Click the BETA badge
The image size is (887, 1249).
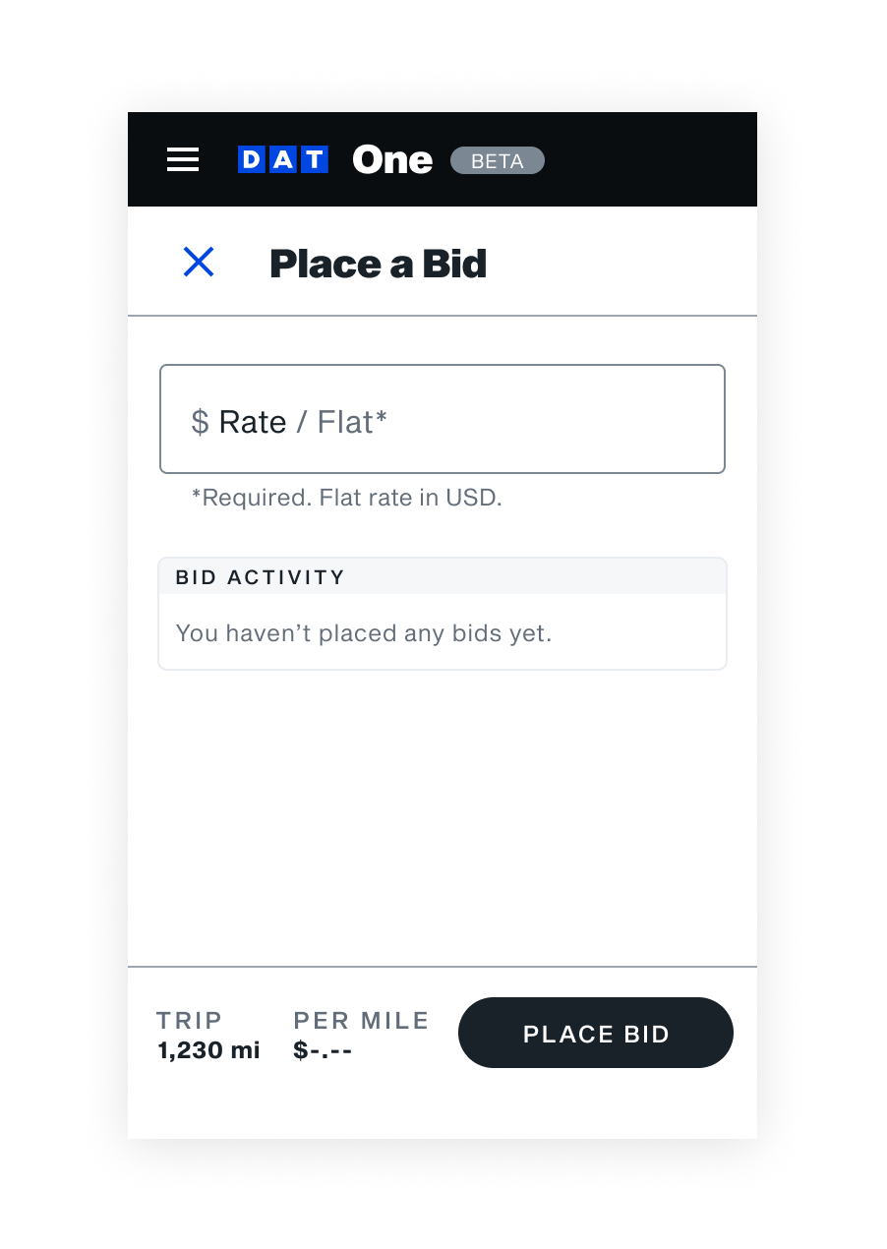[x=497, y=161]
